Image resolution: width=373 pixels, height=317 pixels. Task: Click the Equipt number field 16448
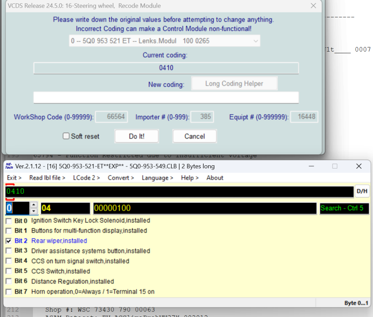[304, 117]
